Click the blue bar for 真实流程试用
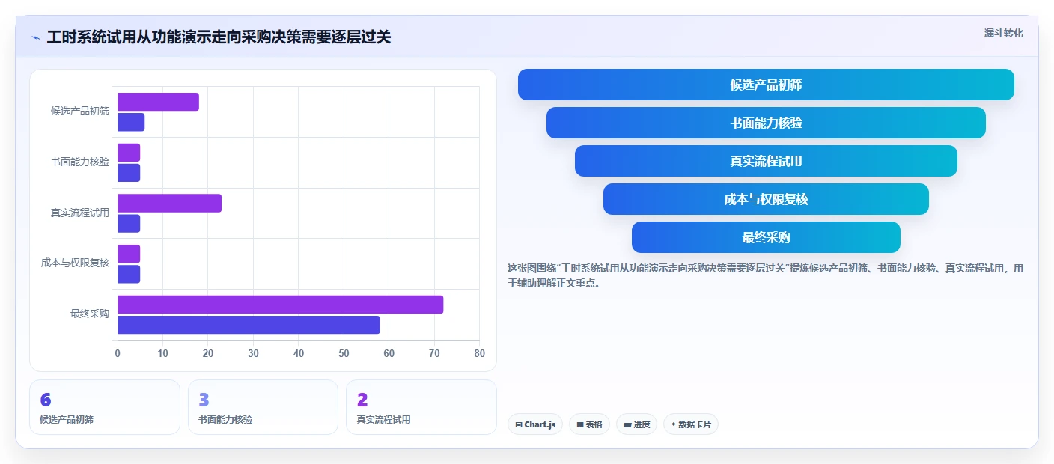 (x=129, y=224)
